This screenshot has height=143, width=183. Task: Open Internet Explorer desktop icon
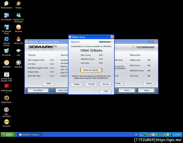(x=6, y=41)
